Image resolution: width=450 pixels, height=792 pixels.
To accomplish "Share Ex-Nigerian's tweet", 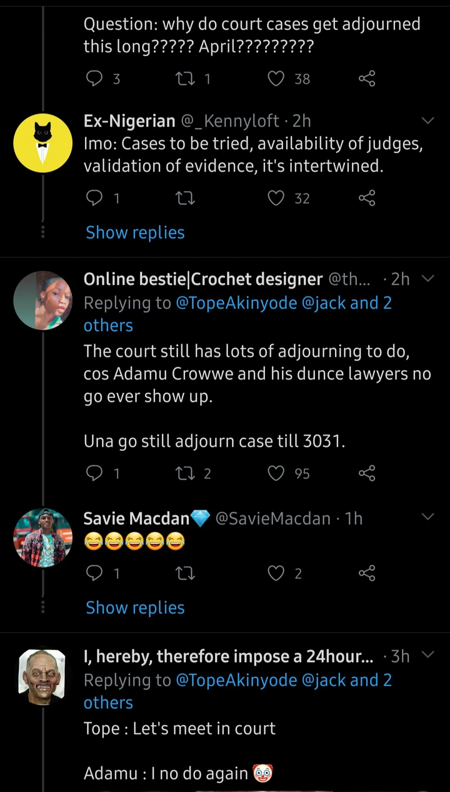I will [x=367, y=198].
